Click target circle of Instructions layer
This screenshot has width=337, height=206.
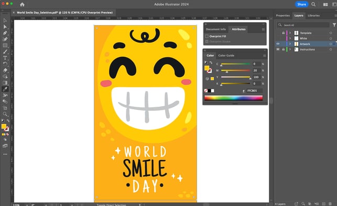[331, 49]
